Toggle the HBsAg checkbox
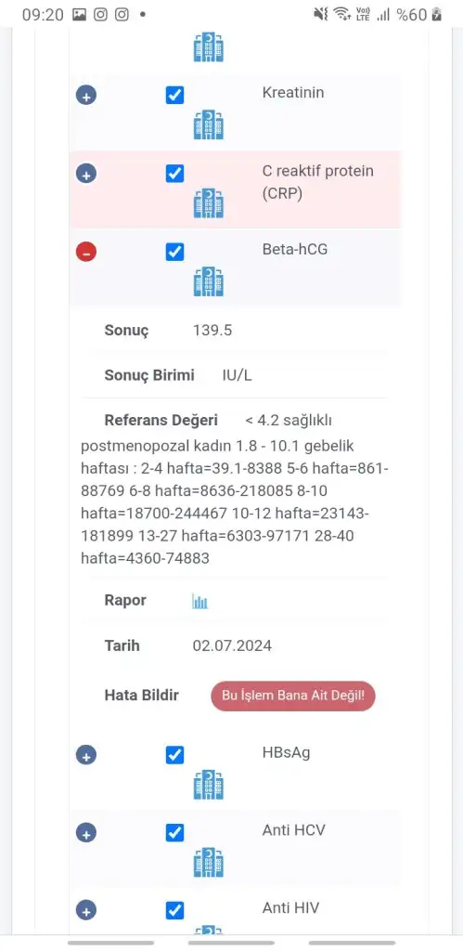Screen dimensions: 463x951 click(174, 755)
